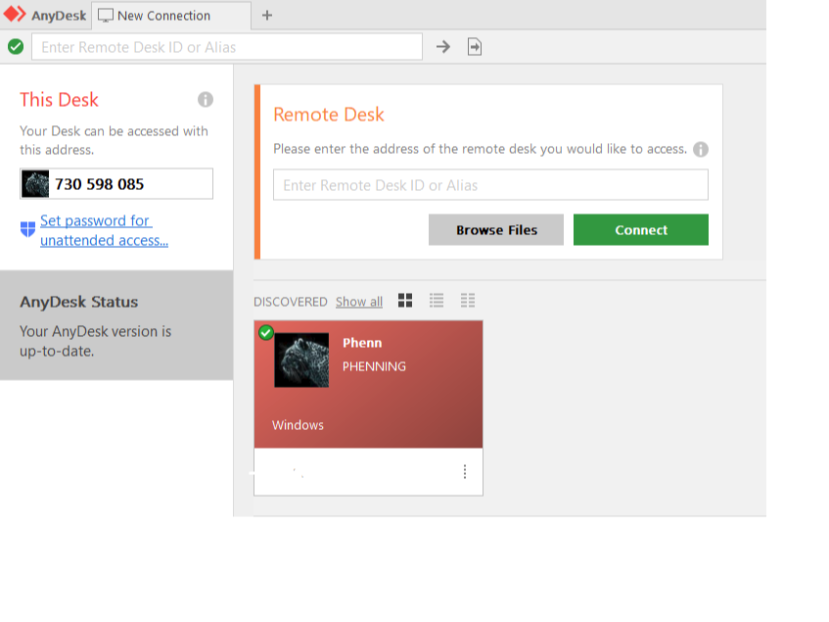Focus the top address bar field

[x=227, y=47]
